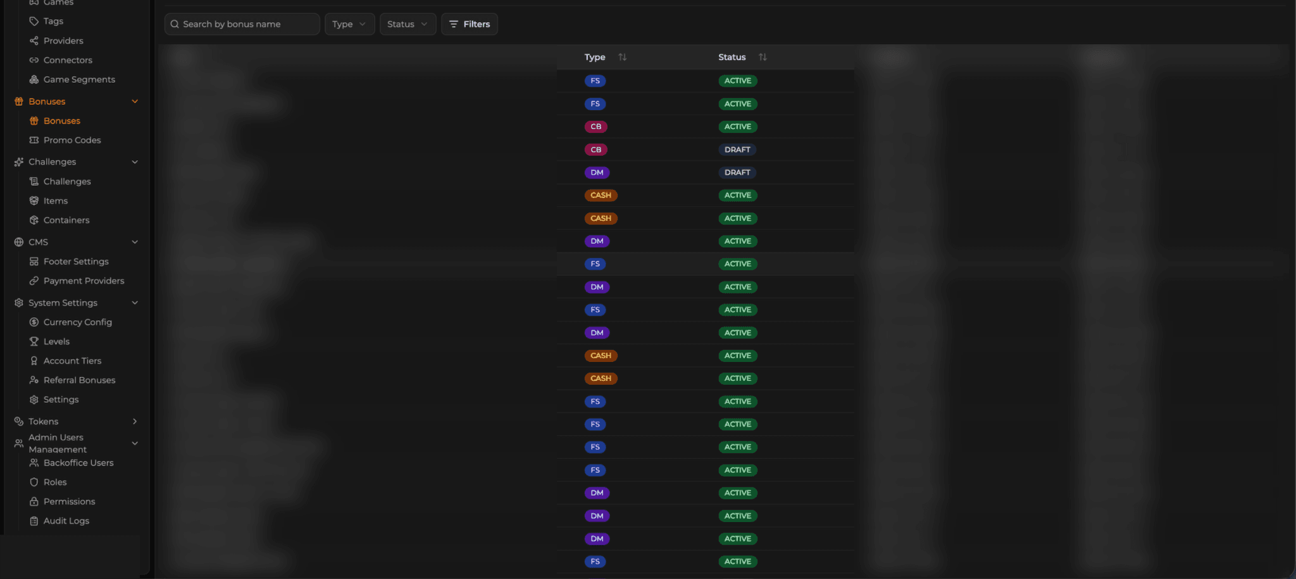The image size is (1296, 579).
Task: Go to Backoffice Users page
Action: pyautogui.click(x=78, y=463)
